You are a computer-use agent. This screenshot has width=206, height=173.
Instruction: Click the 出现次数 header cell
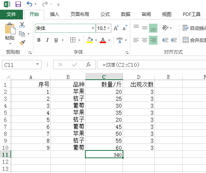tap(139, 84)
